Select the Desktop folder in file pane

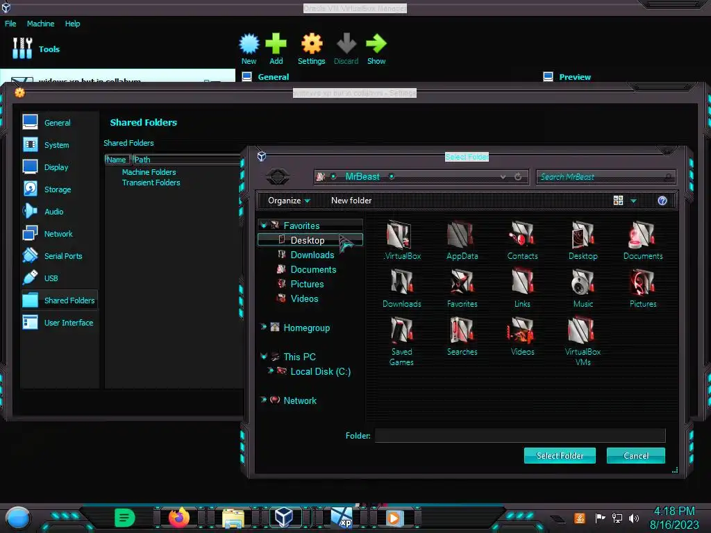click(x=583, y=240)
